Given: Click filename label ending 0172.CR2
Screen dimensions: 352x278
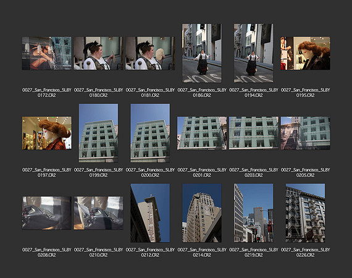Looking at the screenshot, I should (47, 93).
